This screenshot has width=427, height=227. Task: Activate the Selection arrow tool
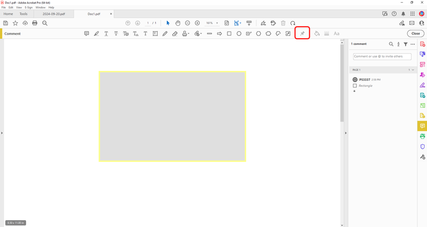(x=168, y=23)
